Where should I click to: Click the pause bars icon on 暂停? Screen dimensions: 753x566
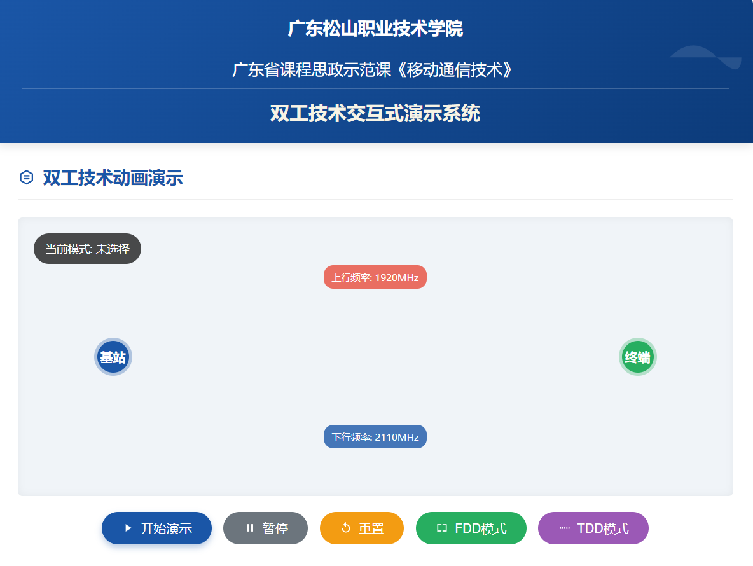pyautogui.click(x=250, y=528)
